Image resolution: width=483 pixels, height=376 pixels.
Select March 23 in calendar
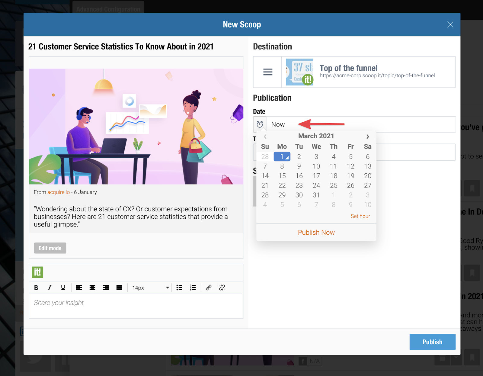[x=299, y=185]
